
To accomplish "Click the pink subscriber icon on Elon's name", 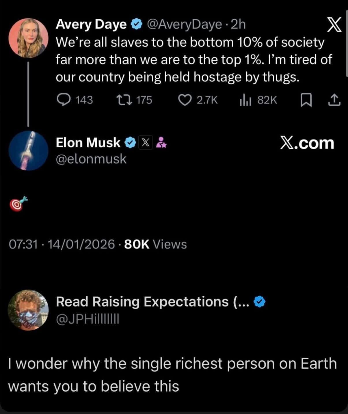I will click(162, 142).
